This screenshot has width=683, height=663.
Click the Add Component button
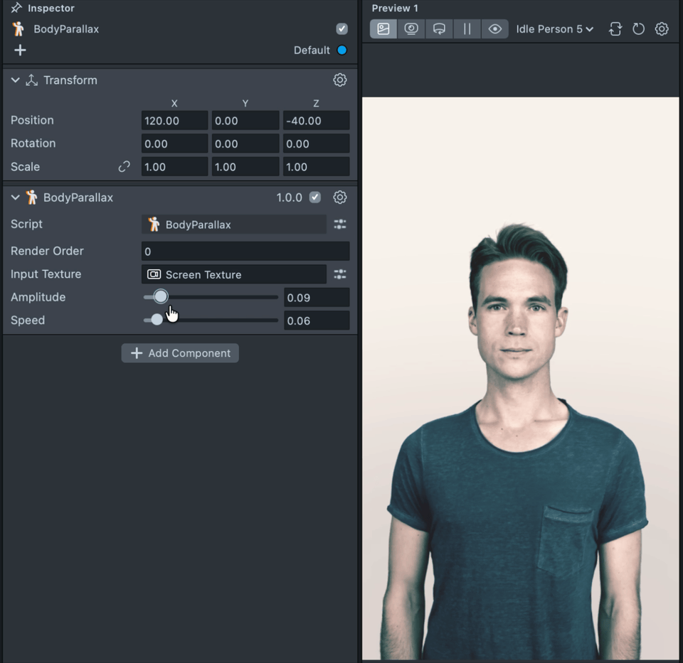coord(180,353)
